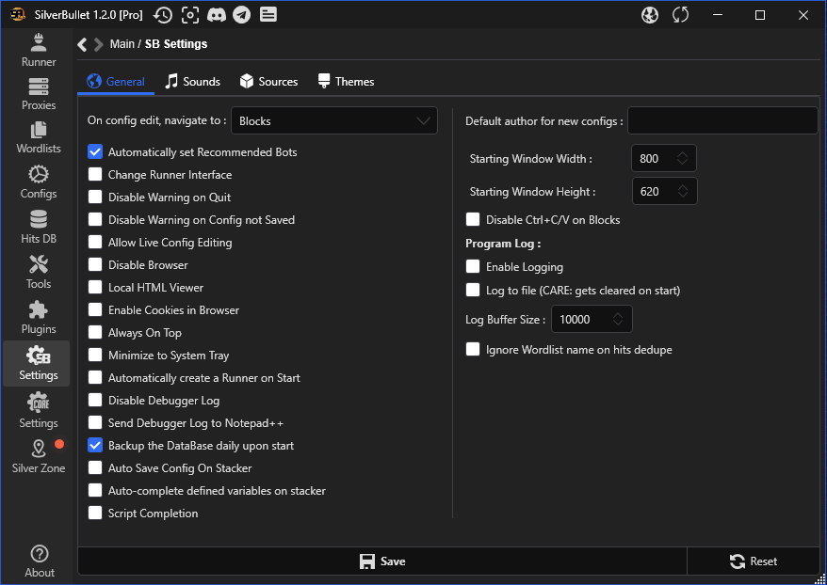Screen dimensions: 827x585
Task: Click the Reset button
Action: (x=754, y=561)
